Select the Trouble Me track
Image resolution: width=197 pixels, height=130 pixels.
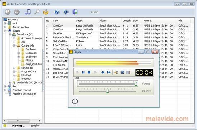(59, 65)
